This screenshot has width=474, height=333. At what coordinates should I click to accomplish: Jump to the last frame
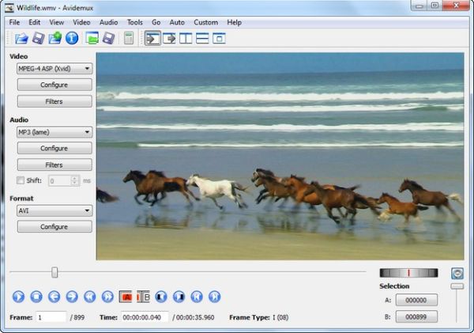(214, 297)
